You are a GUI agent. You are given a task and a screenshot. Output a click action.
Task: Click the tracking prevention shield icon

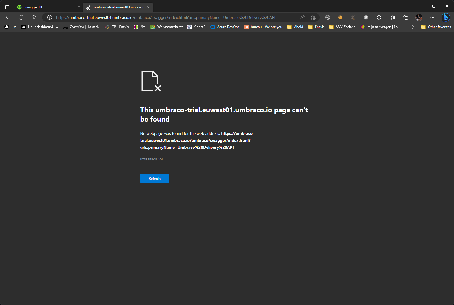click(x=328, y=17)
